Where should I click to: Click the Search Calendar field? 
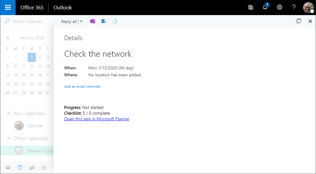tap(27, 21)
